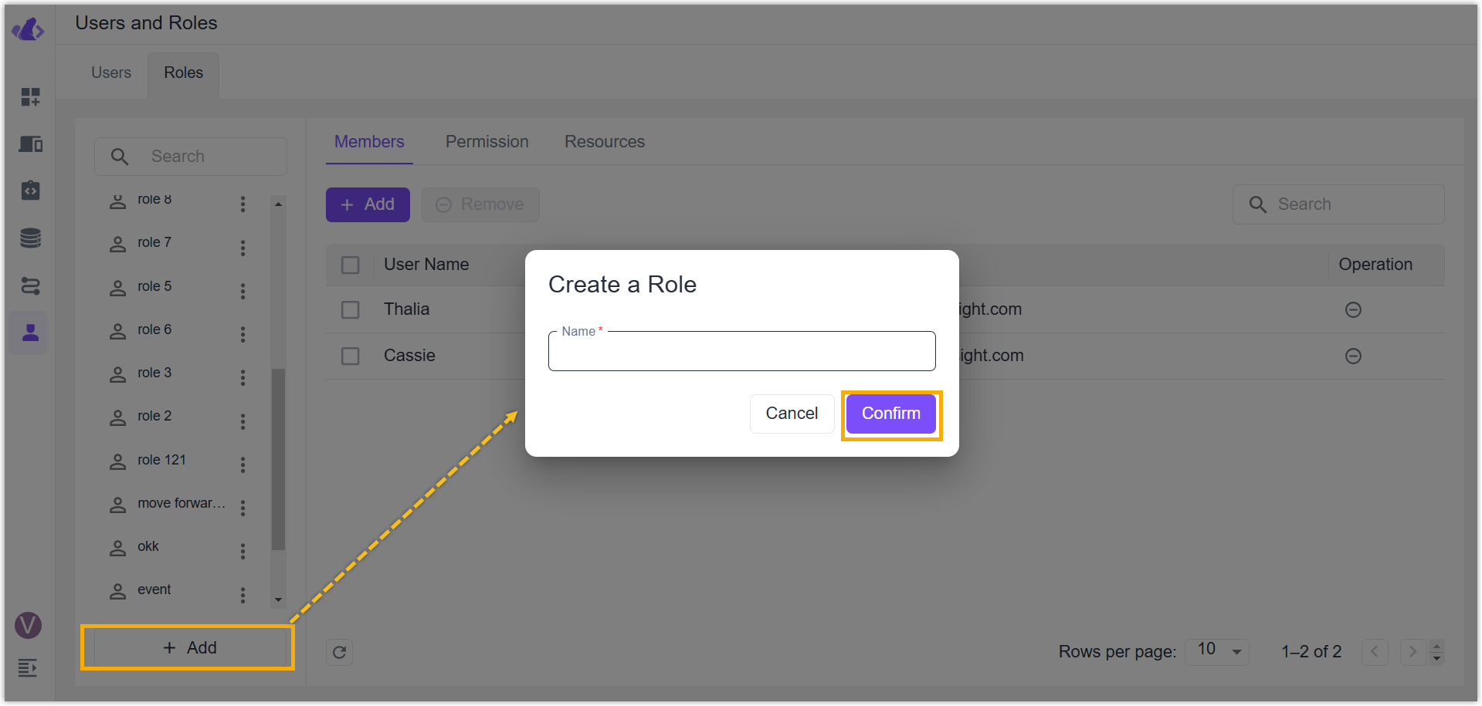Image resolution: width=1482 pixels, height=706 pixels.
Task: Open the three-dot menu for role 7
Action: (242, 248)
